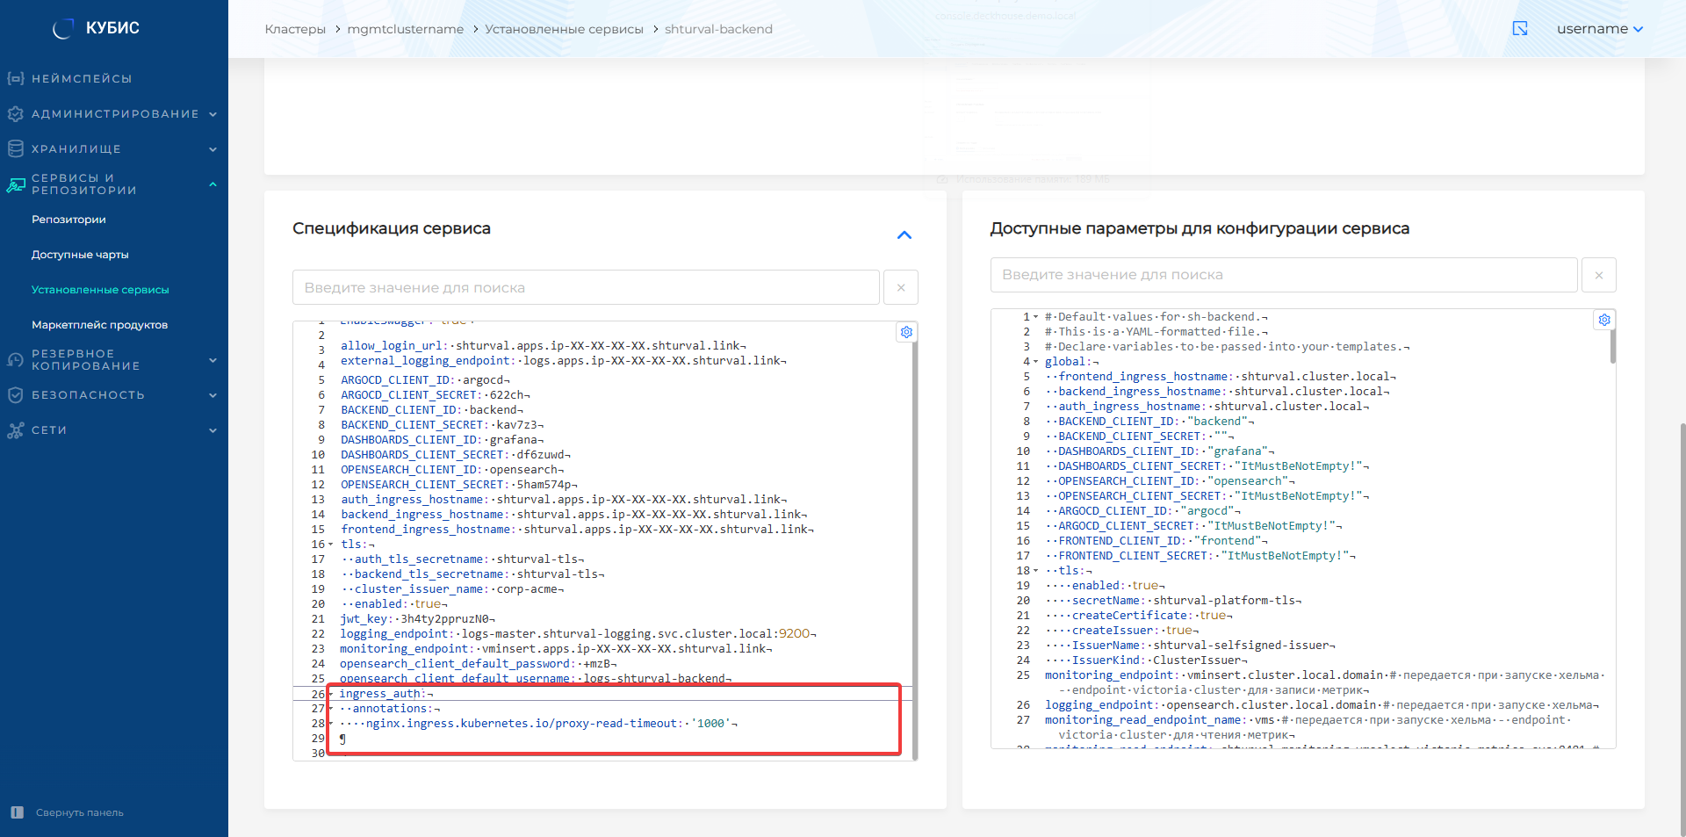
Task: Open the Неймспейсы sidebar section
Action: [x=82, y=79]
